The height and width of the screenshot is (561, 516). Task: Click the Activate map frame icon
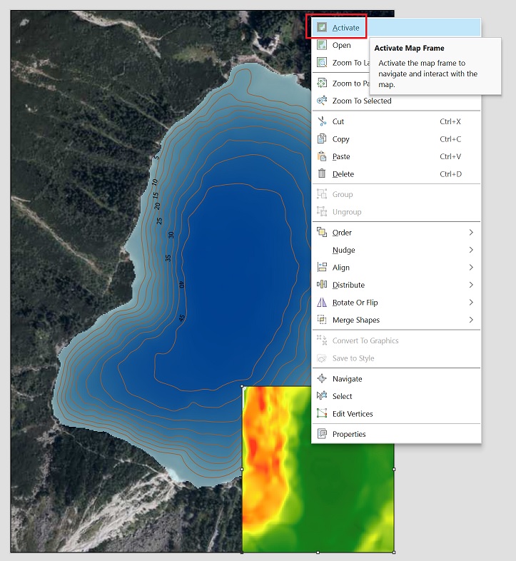click(x=322, y=28)
